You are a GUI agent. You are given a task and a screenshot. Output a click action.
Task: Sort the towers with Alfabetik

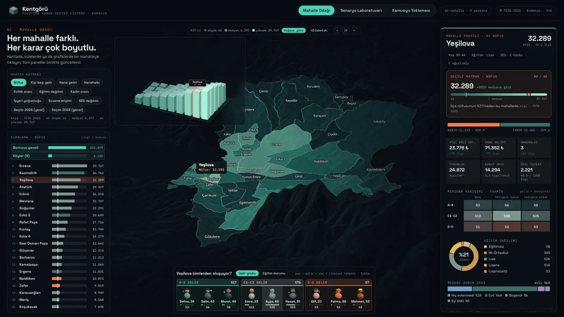319,30
